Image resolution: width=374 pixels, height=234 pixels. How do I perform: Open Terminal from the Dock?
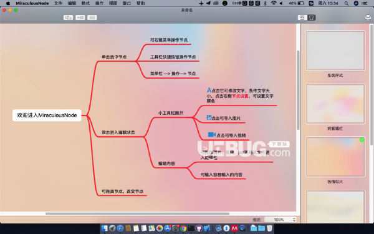[191, 228]
